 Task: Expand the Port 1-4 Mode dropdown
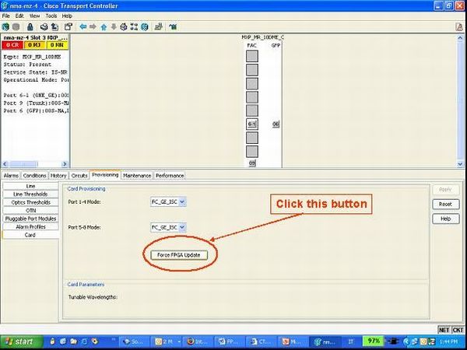[183, 201]
